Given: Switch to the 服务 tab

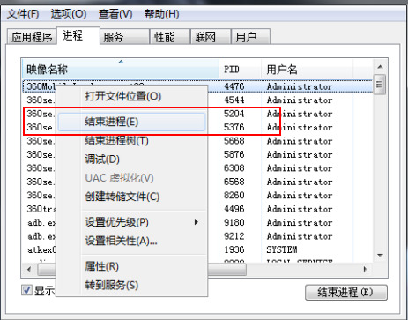Looking at the screenshot, I should click(x=125, y=37).
